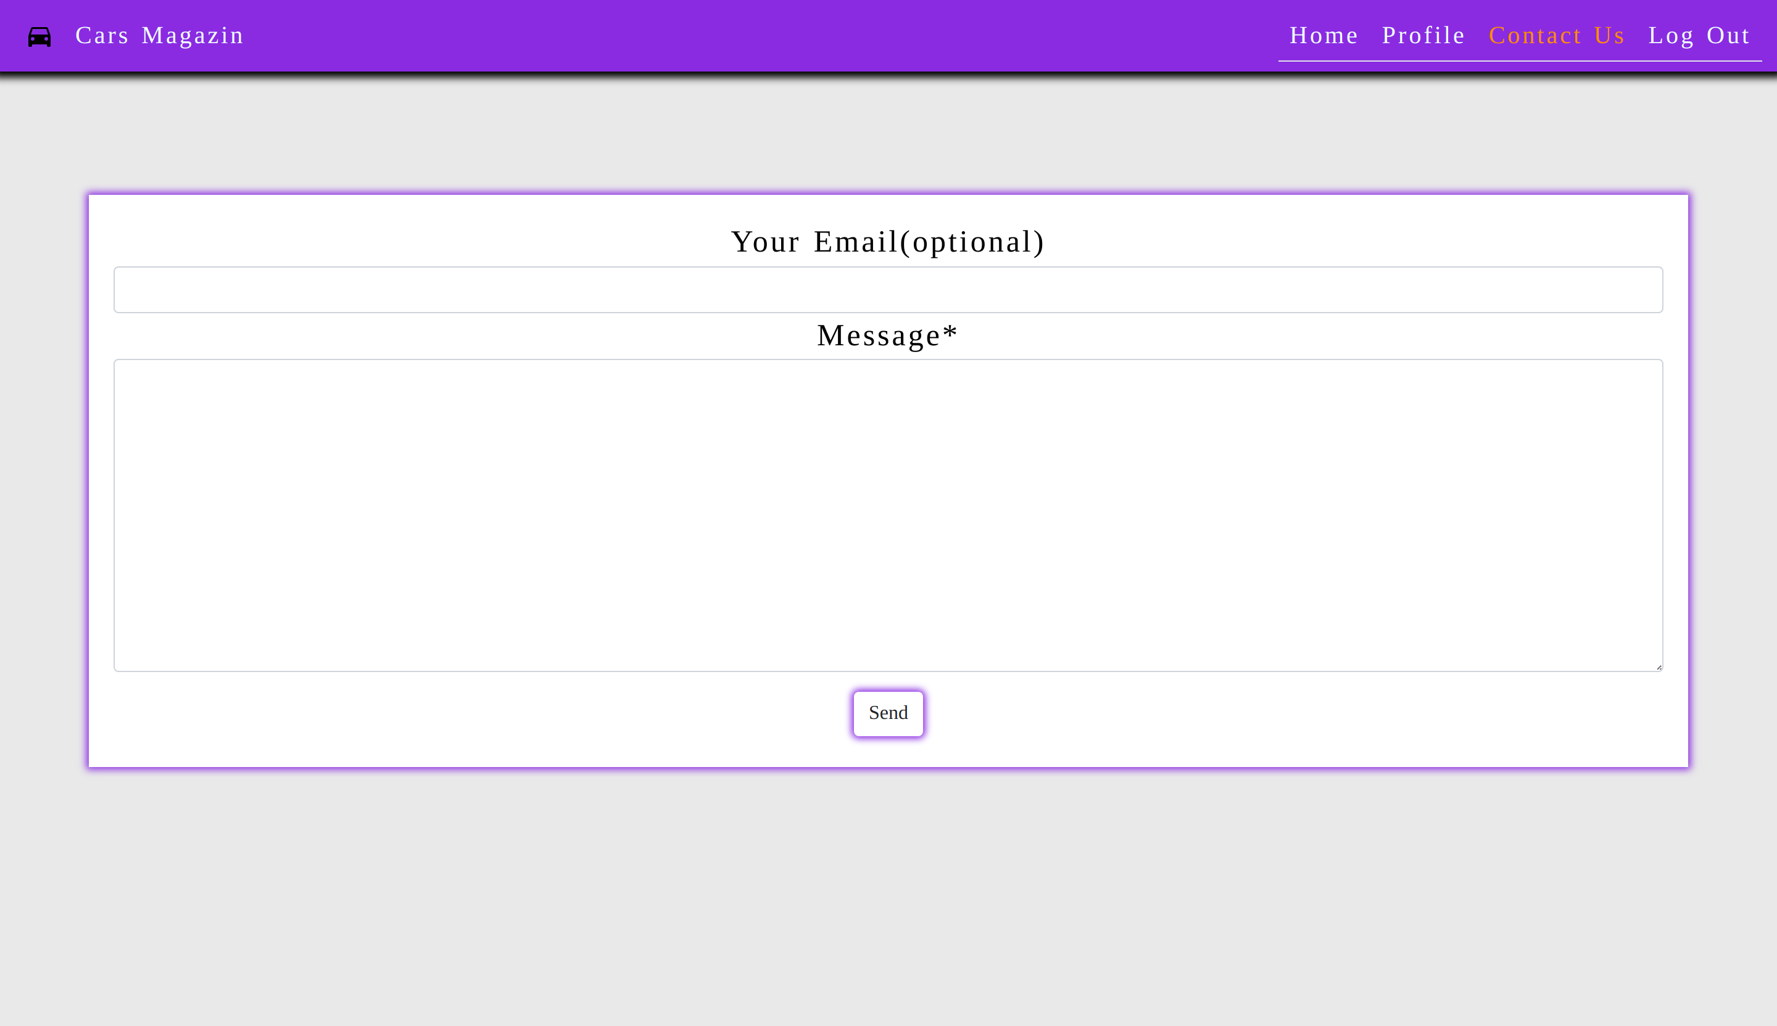
Task: Open the Cars Magazin brand link
Action: pos(159,35)
